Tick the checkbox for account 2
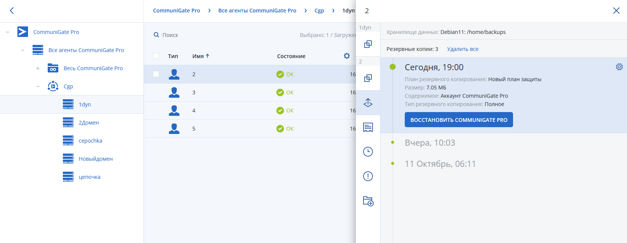The width and height of the screenshot is (627, 243). [x=156, y=74]
